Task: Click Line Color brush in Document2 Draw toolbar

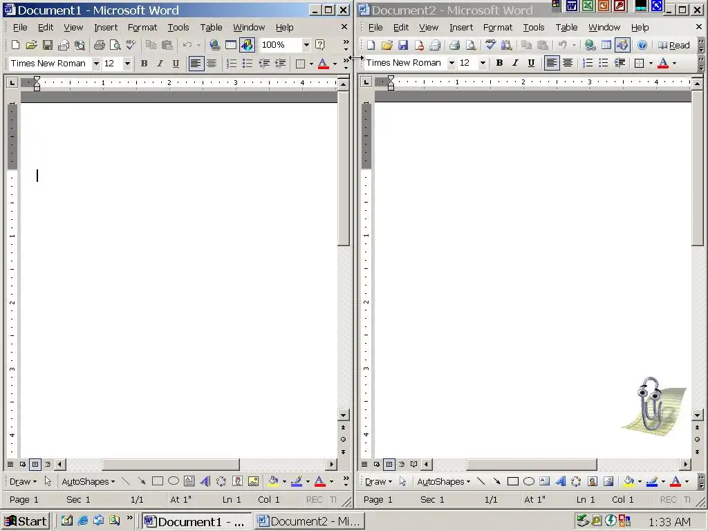Action: tap(651, 481)
